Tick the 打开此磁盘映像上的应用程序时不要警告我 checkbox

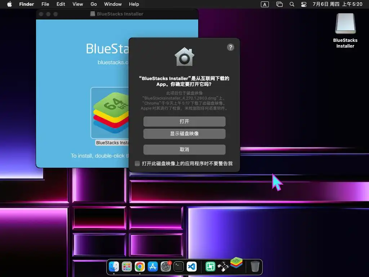point(137,163)
